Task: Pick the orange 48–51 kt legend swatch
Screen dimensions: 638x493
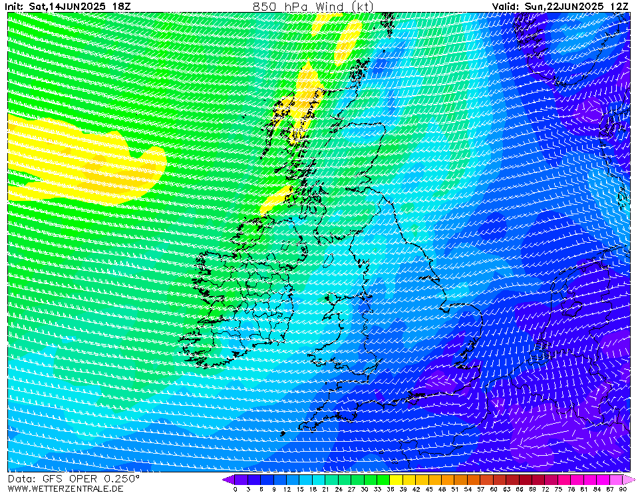Action: click(448, 480)
